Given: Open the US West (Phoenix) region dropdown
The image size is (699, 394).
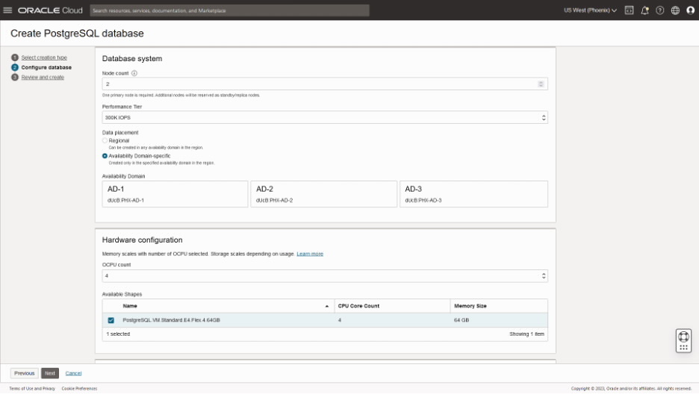Looking at the screenshot, I should (x=590, y=10).
